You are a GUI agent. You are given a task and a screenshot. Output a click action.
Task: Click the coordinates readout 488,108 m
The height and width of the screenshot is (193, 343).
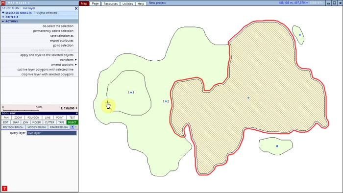[x=293, y=3]
